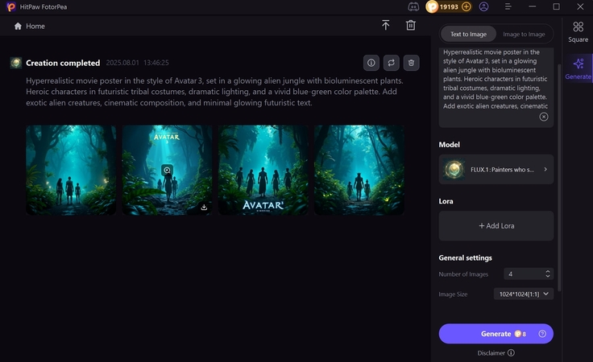The image size is (593, 362).
Task: Switch to Image to Image tab
Action: tap(524, 34)
